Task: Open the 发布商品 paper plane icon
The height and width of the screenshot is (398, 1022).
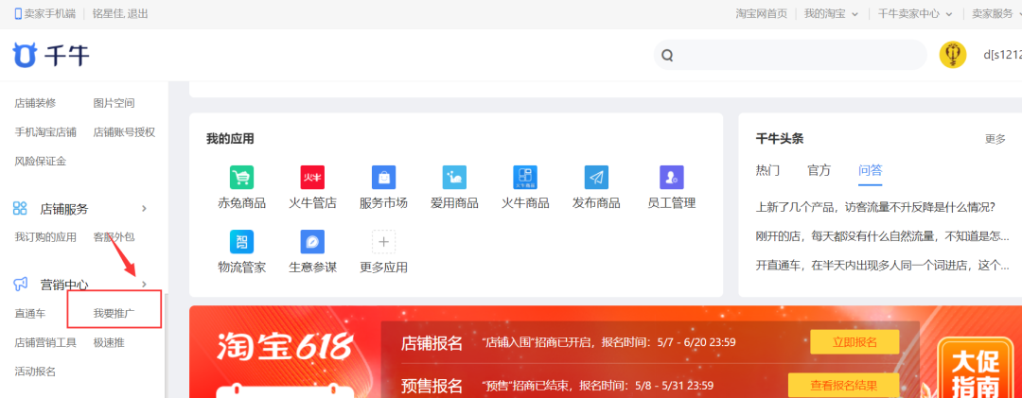Action: pyautogui.click(x=596, y=178)
